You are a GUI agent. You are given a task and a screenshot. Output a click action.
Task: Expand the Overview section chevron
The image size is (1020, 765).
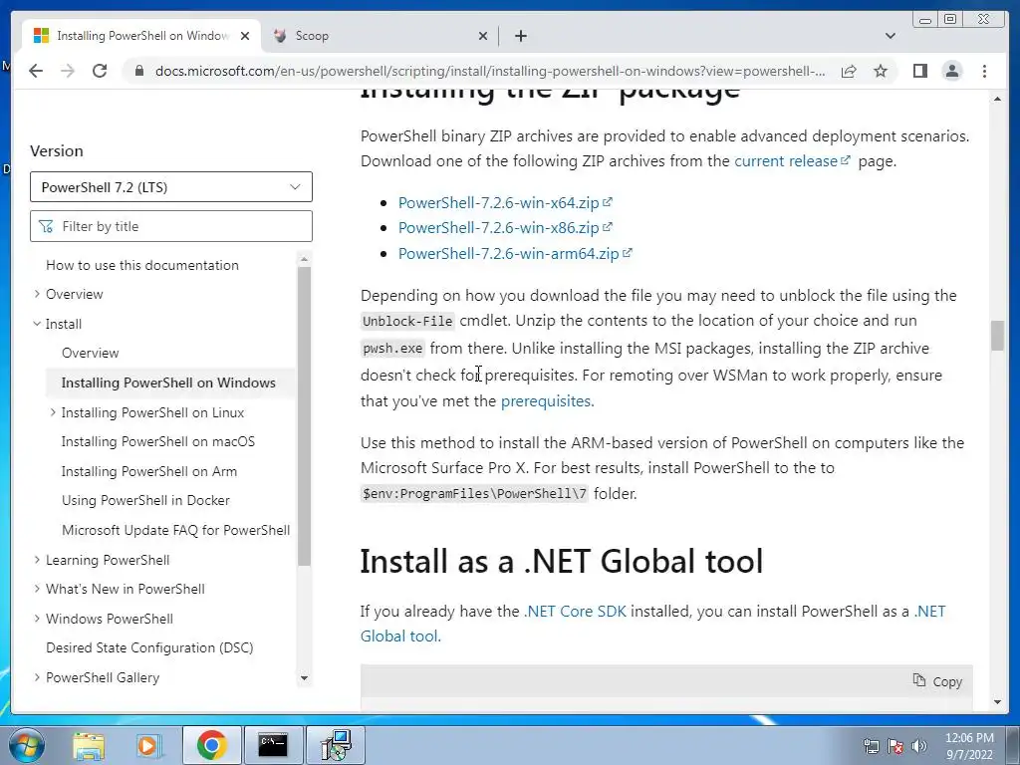(x=37, y=294)
